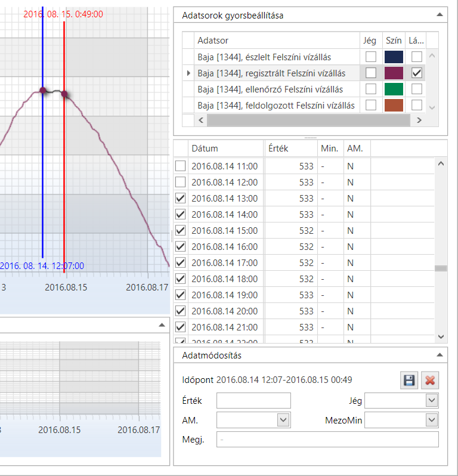The height and width of the screenshot is (476, 458).
Task: Click the data table vertical scrollbar thumb
Action: tap(441, 268)
